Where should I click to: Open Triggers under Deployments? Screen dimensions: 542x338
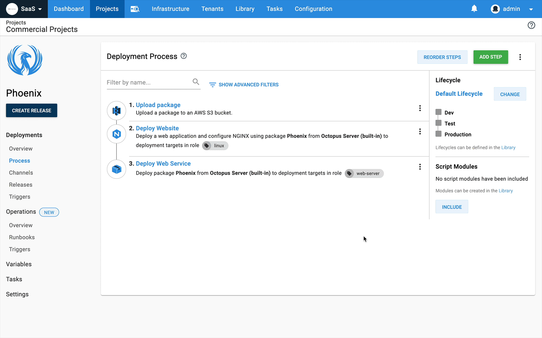tap(20, 197)
